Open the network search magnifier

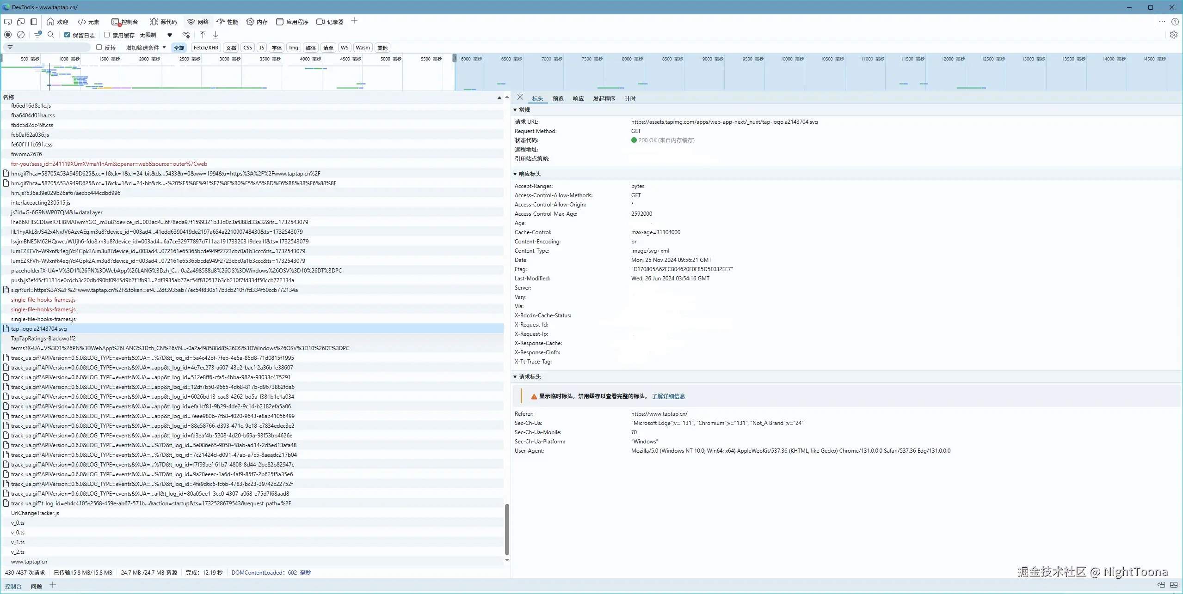click(51, 35)
